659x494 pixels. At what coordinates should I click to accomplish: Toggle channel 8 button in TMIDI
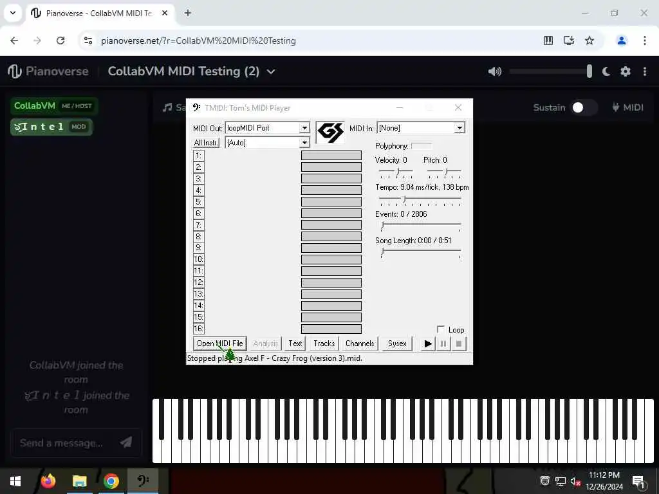198,236
